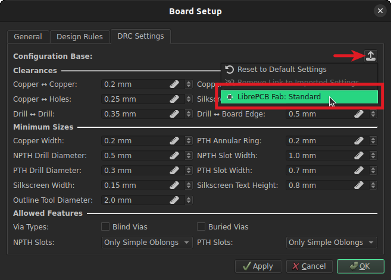Click unit ruler icon for PTH Drill Diameter

pos(174,171)
